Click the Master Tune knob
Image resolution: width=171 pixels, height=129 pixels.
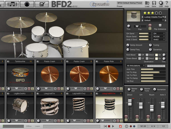142,89
